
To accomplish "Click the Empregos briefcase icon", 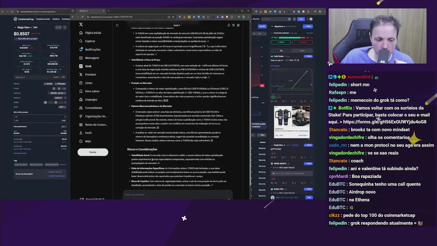I will tap(81, 99).
